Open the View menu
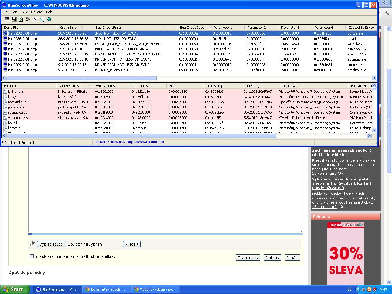The width and height of the screenshot is (392, 294). [24, 12]
